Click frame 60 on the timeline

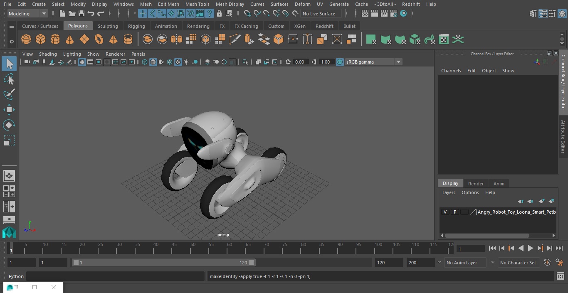pos(230,248)
